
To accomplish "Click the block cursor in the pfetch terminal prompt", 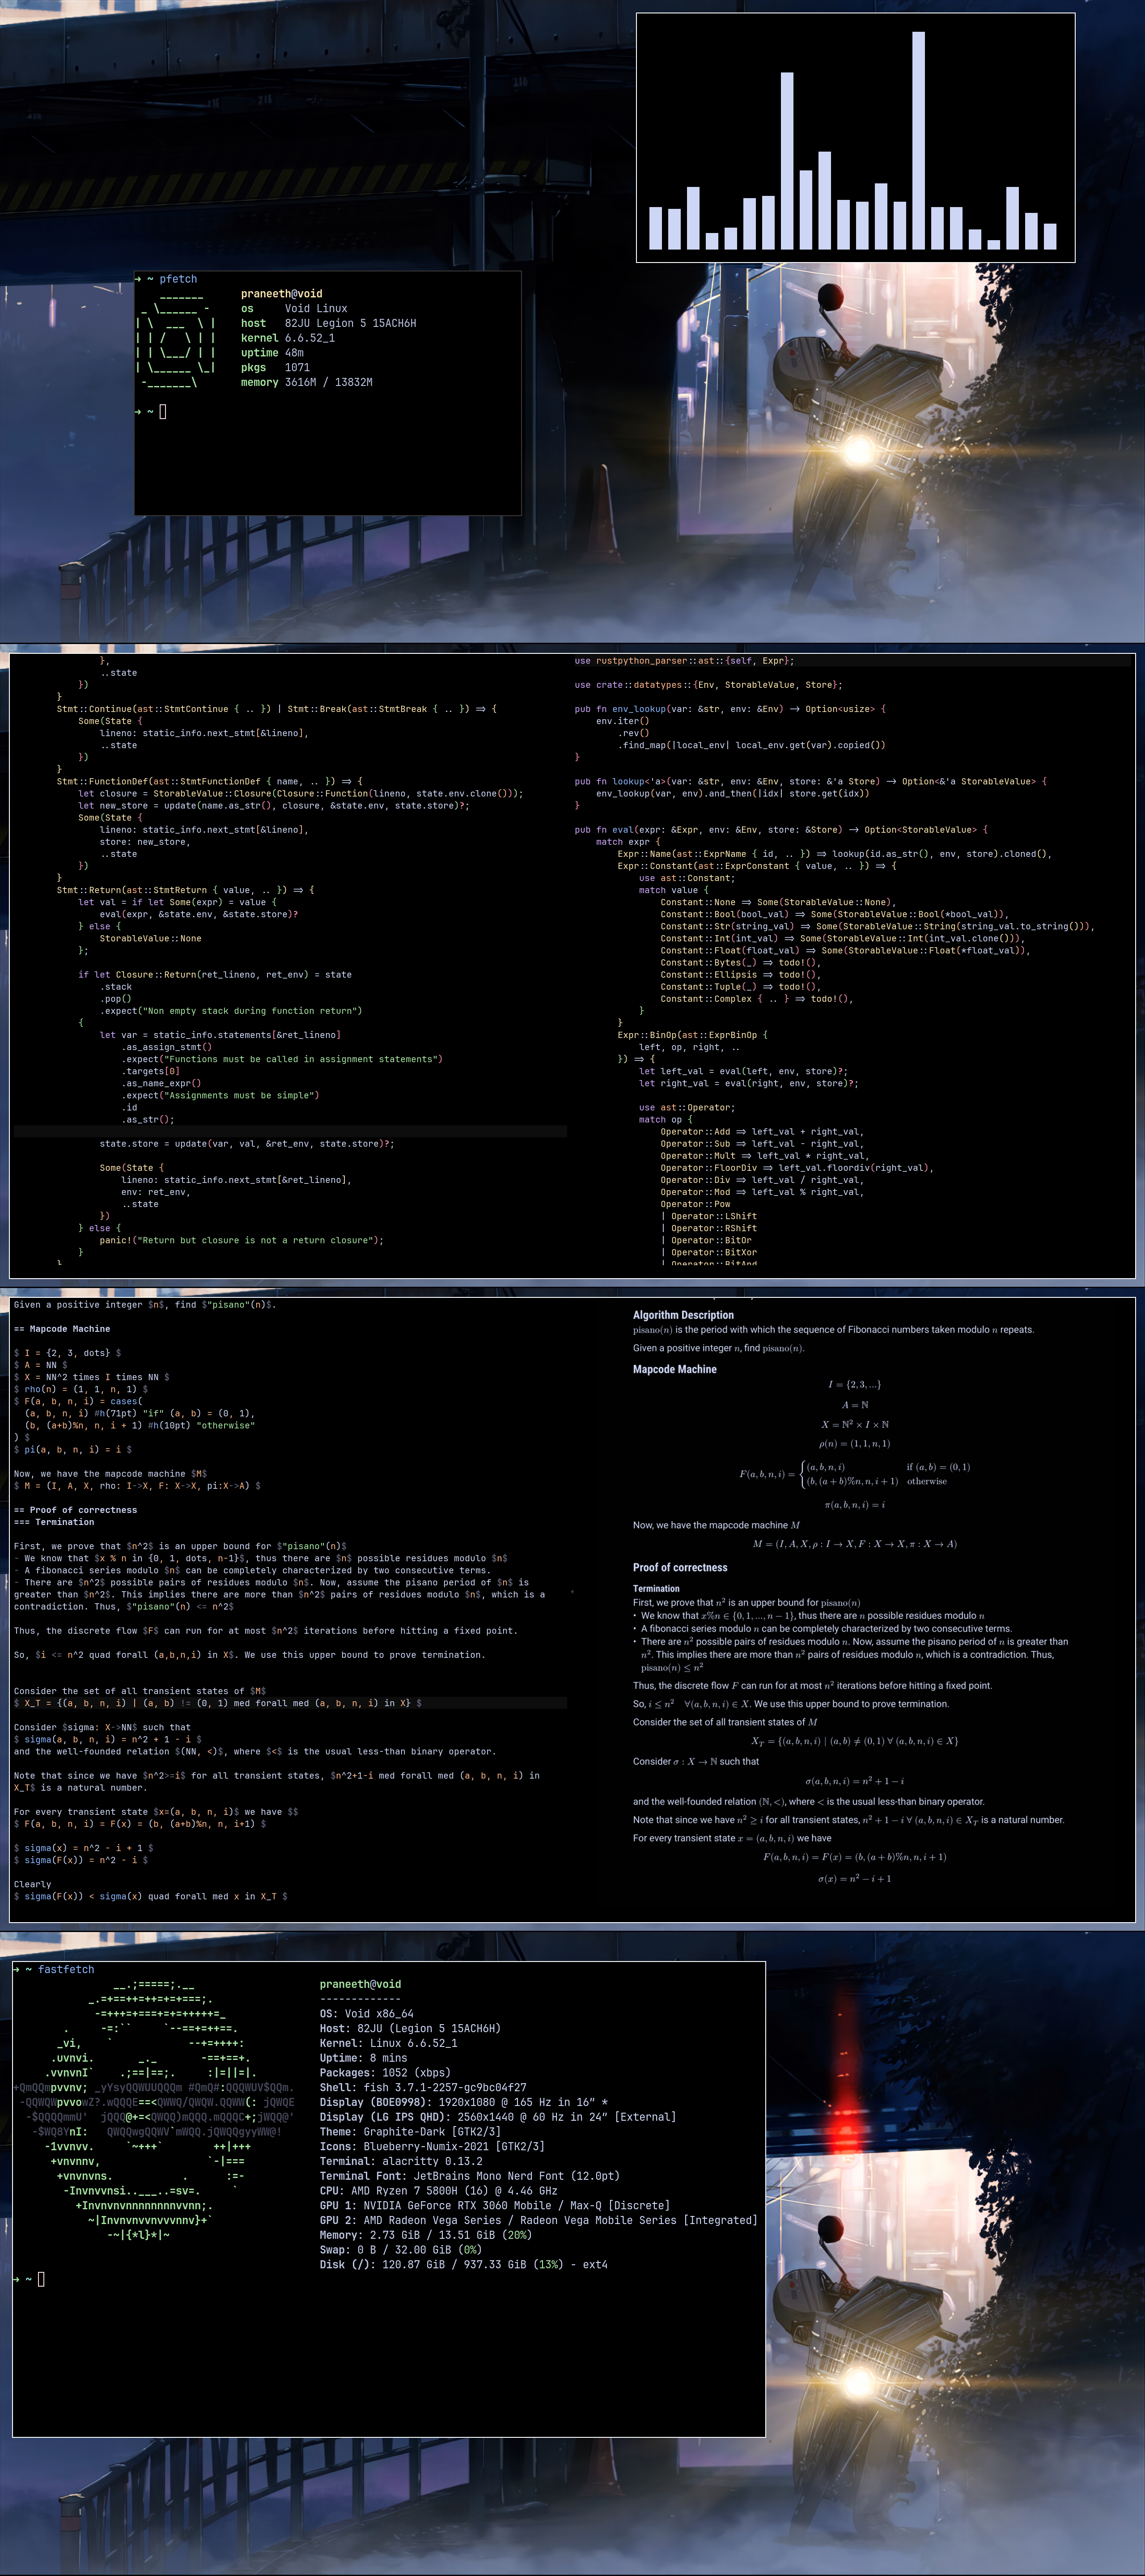I will 163,411.
